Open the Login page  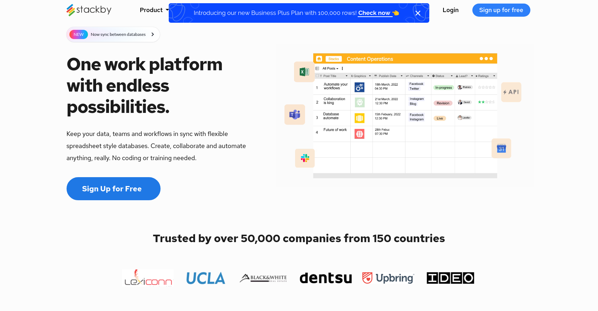[x=450, y=10]
